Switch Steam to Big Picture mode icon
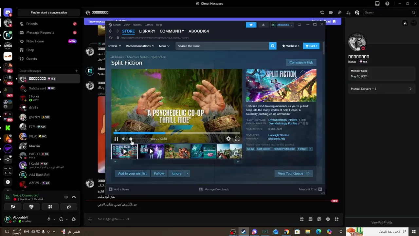The image size is (419, 236). [x=299, y=25]
